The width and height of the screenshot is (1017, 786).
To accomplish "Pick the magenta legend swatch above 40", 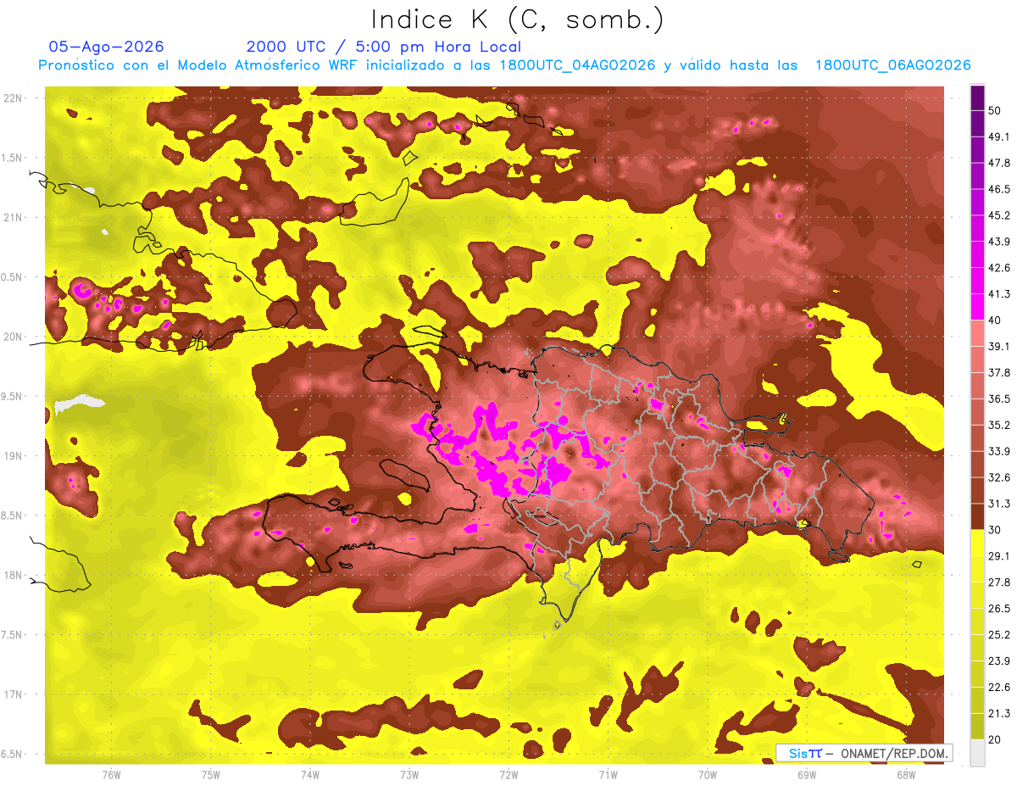I will pos(977,307).
